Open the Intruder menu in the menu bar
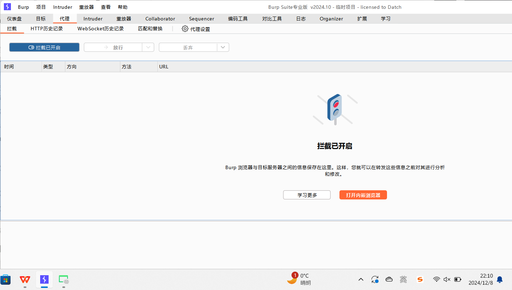512x290 pixels. coord(63,7)
